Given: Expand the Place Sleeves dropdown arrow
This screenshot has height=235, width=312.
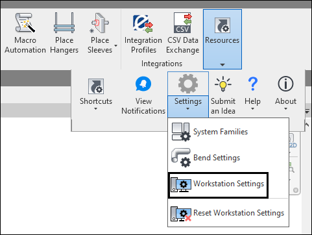Looking at the screenshot, I should pos(115,45).
